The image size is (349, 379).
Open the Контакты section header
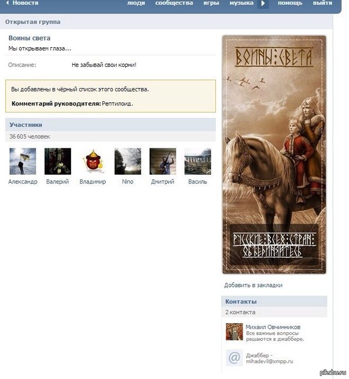274,302
